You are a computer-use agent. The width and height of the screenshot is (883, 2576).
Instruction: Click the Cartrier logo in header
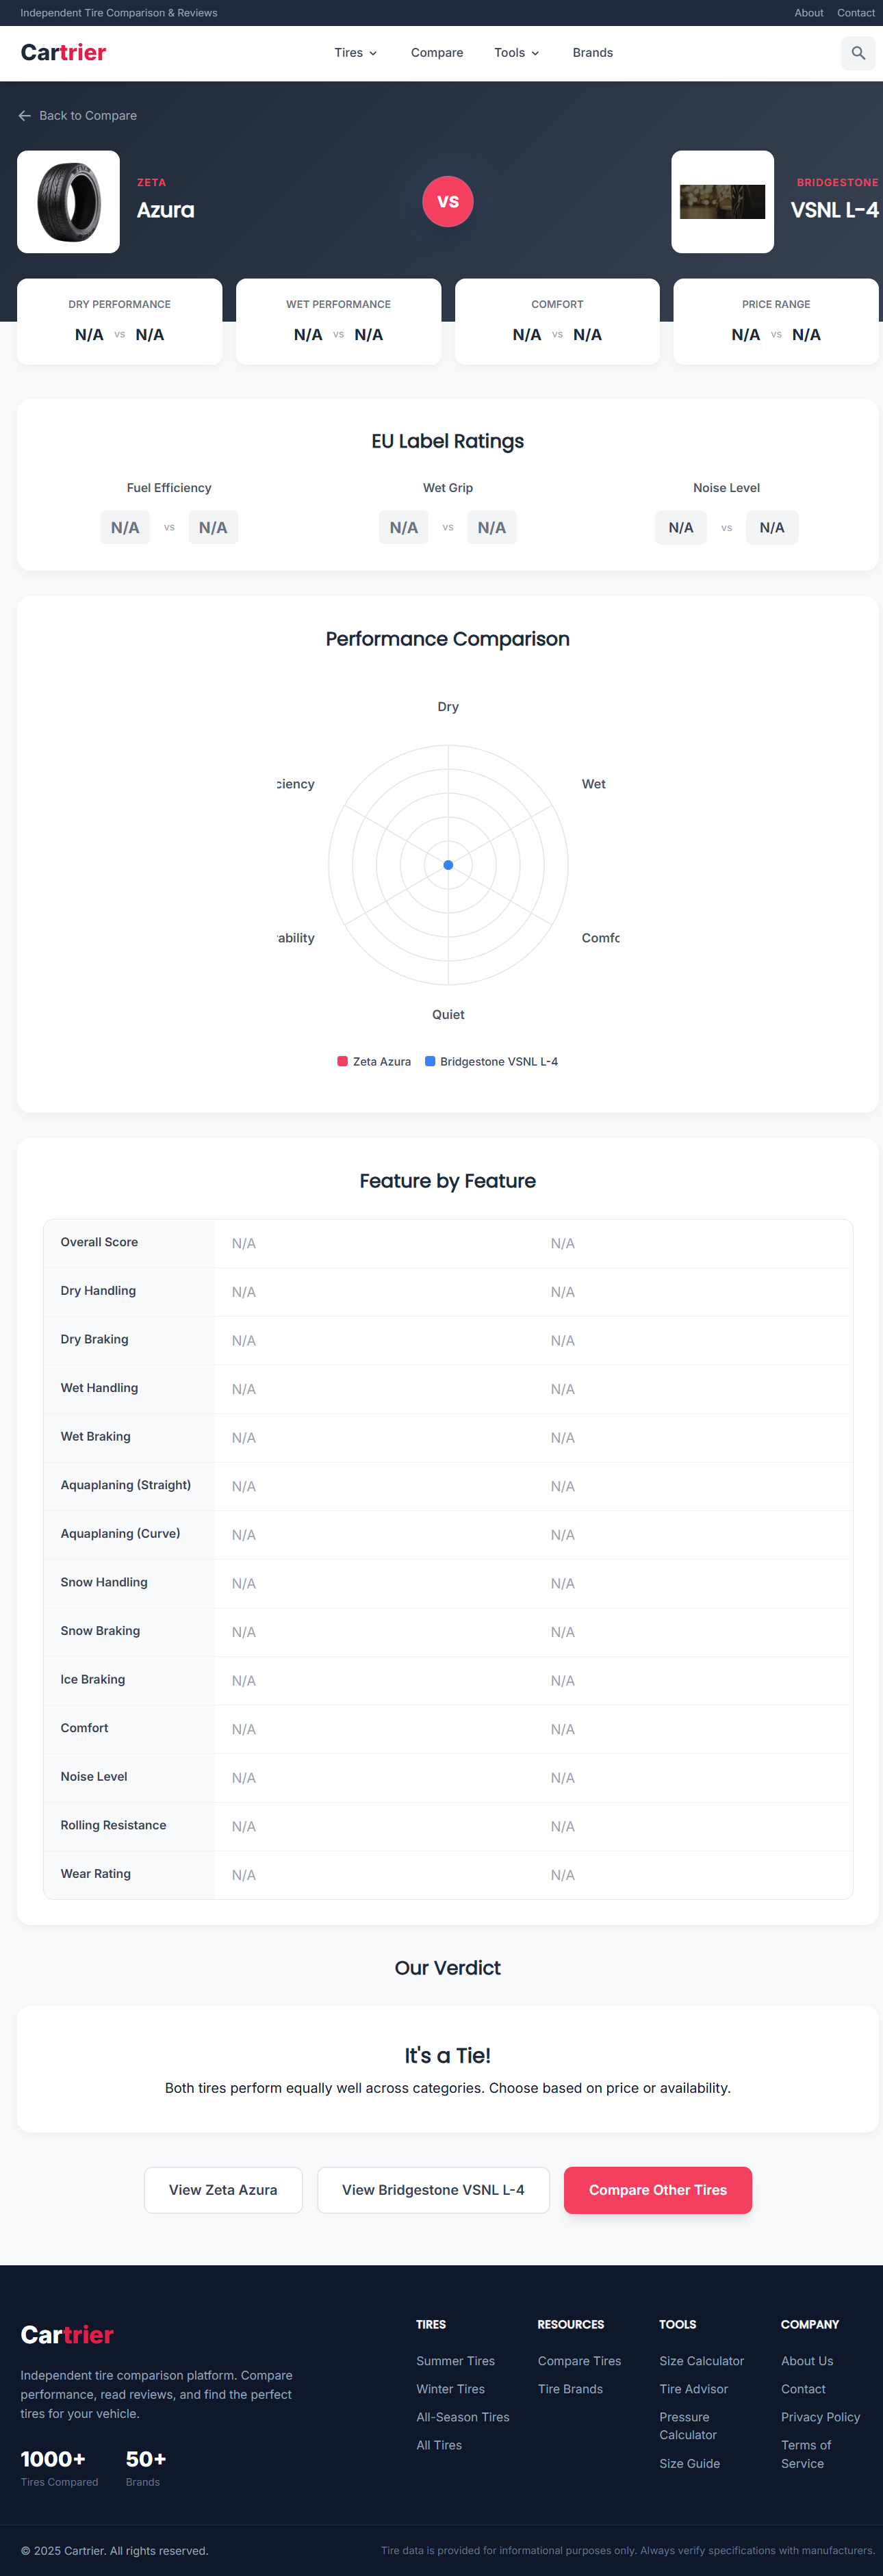point(63,53)
